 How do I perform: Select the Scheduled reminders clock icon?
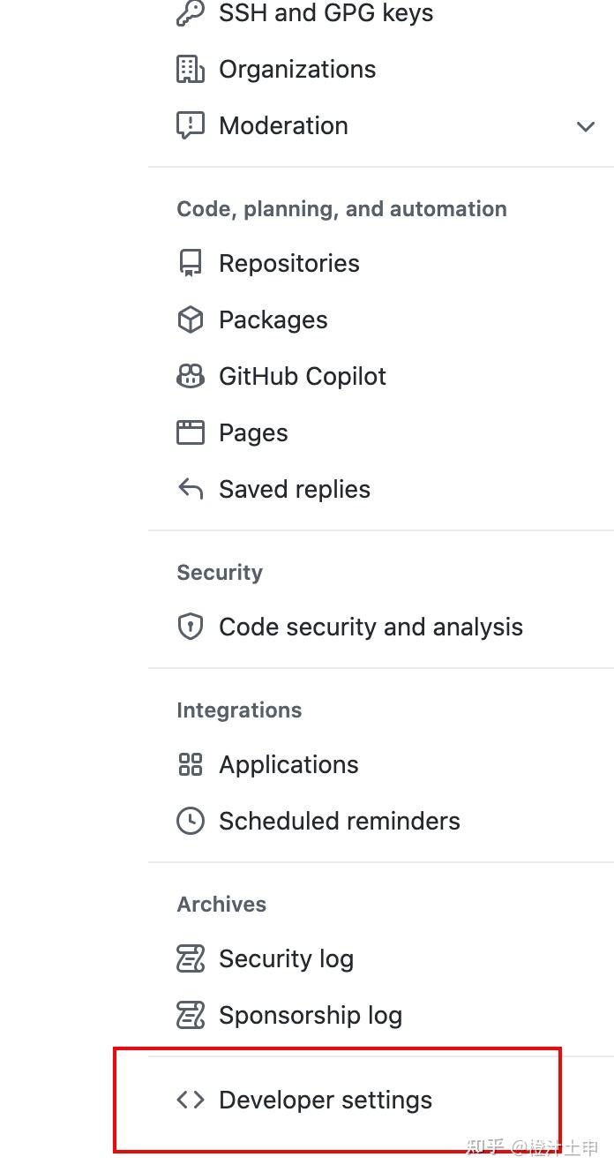pyautogui.click(x=191, y=821)
